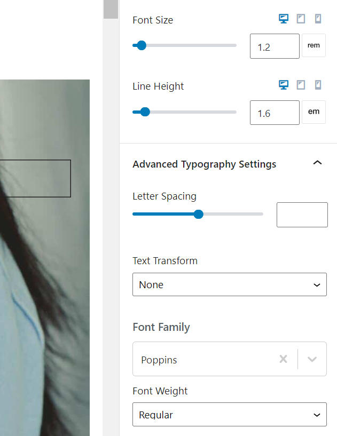Click the Font Size slider handle

142,45
